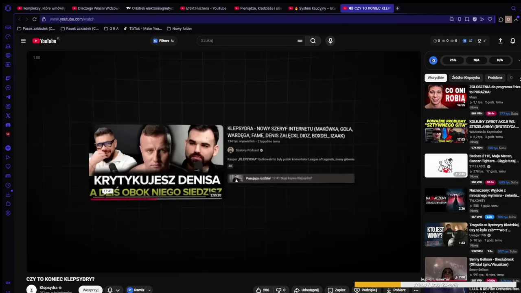Pin the page with the pushpin icon

[460, 19]
